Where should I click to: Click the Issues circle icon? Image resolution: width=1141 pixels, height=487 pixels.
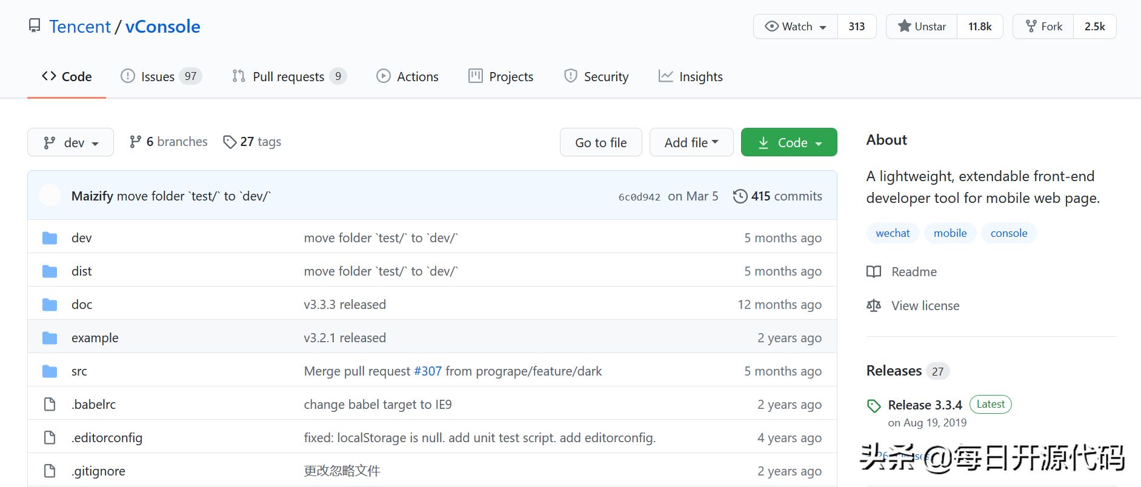(x=127, y=76)
